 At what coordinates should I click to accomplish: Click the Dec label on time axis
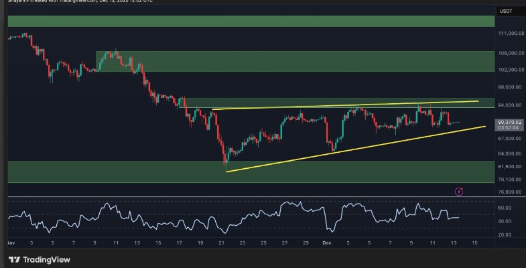[x=328, y=241]
